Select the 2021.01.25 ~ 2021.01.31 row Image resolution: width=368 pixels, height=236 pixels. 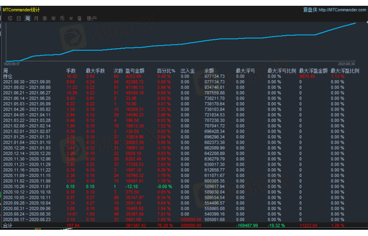(x=182, y=137)
